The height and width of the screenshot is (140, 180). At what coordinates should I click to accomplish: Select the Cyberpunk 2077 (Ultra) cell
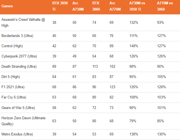tap(19, 56)
